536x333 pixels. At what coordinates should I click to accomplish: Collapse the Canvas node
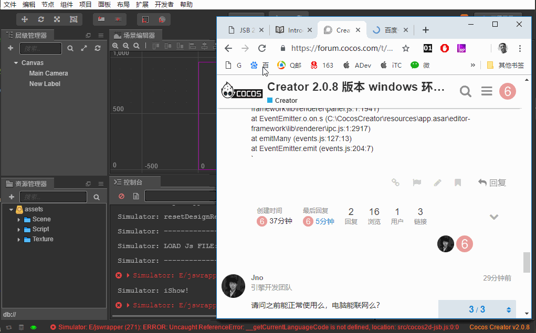coord(16,63)
